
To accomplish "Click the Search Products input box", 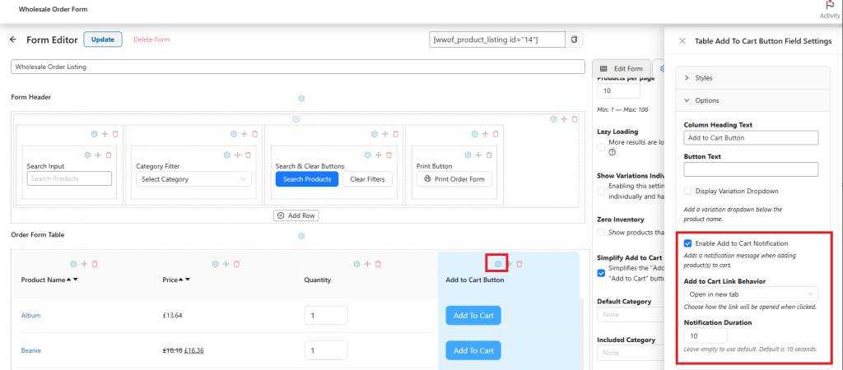I will 69,178.
